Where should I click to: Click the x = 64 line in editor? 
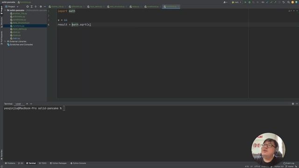tap(63, 20)
